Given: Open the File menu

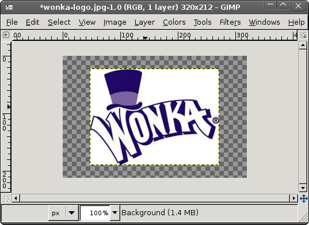Looking at the screenshot, I should click(x=12, y=22).
